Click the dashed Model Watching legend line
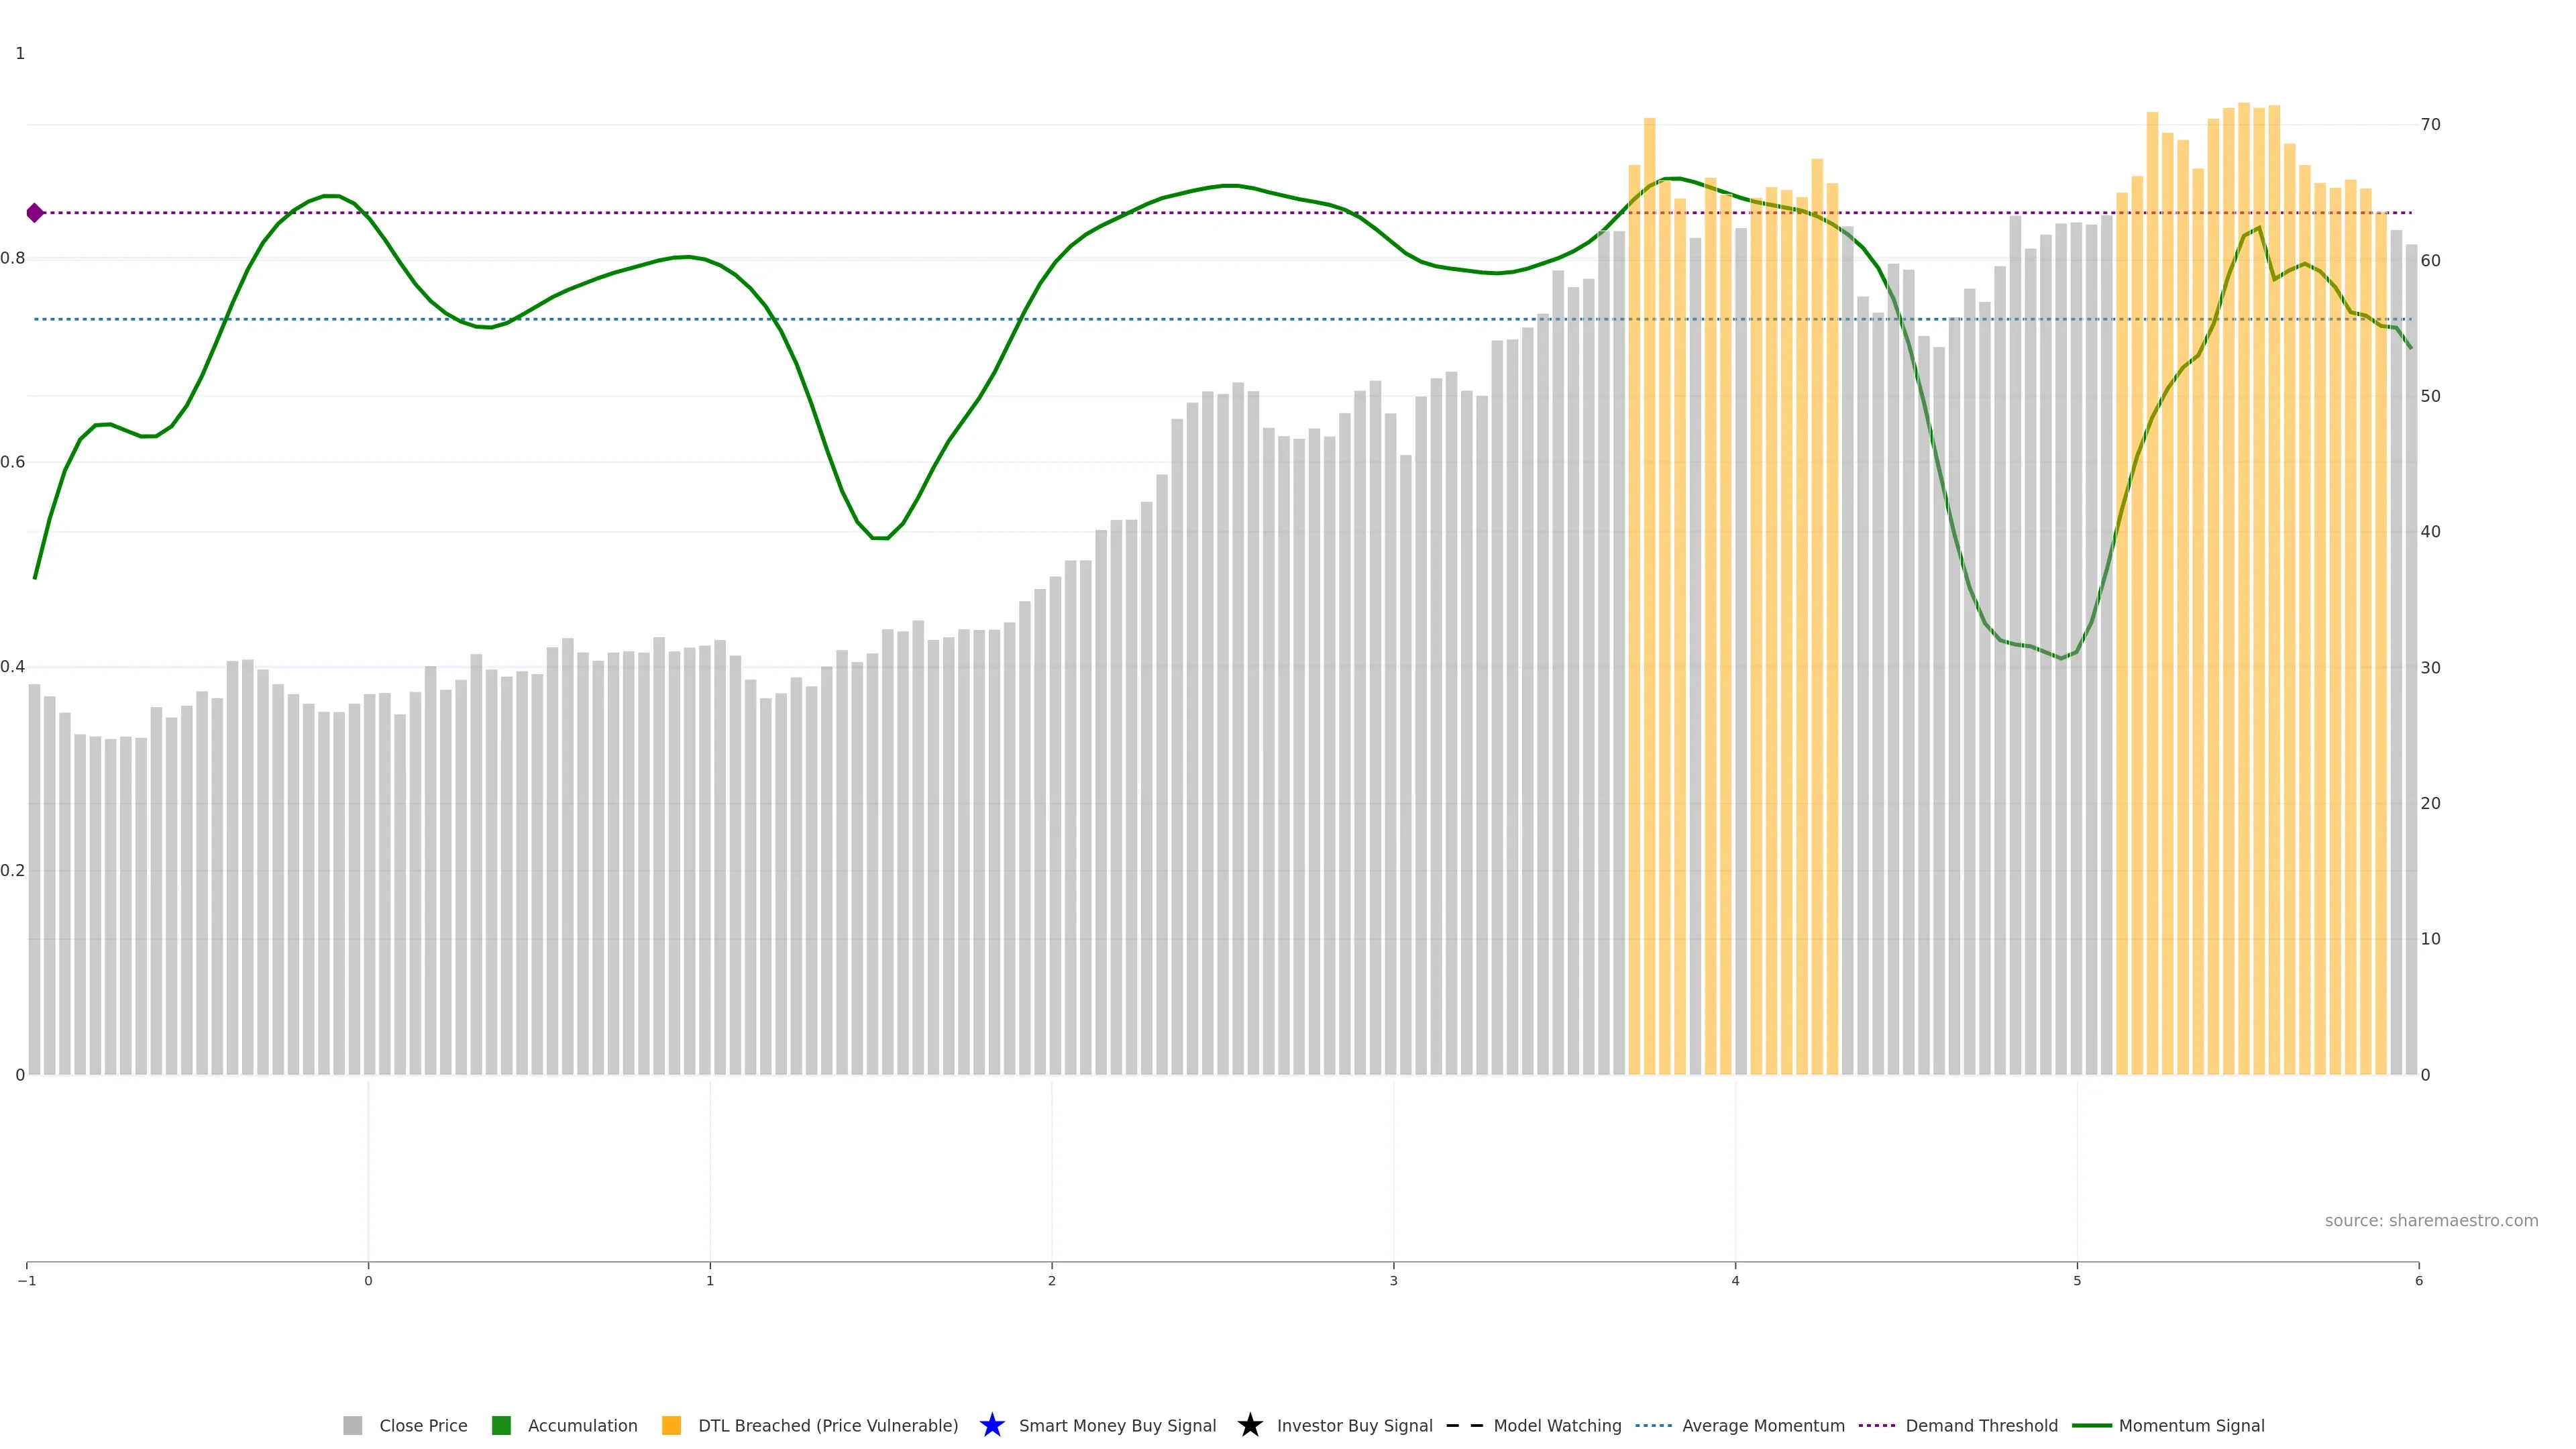Image resolution: width=2576 pixels, height=1449 pixels. (1464, 1425)
